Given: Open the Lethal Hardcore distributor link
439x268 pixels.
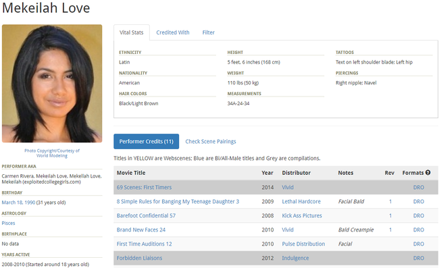Looking at the screenshot, I should tap(301, 201).
